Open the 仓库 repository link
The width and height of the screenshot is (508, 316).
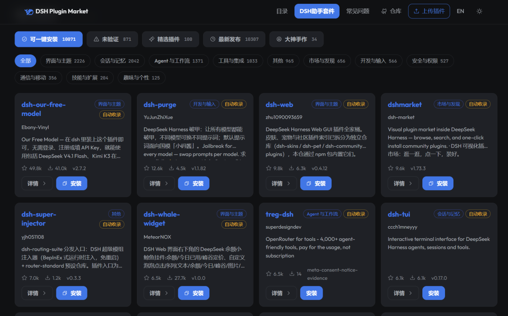391,11
